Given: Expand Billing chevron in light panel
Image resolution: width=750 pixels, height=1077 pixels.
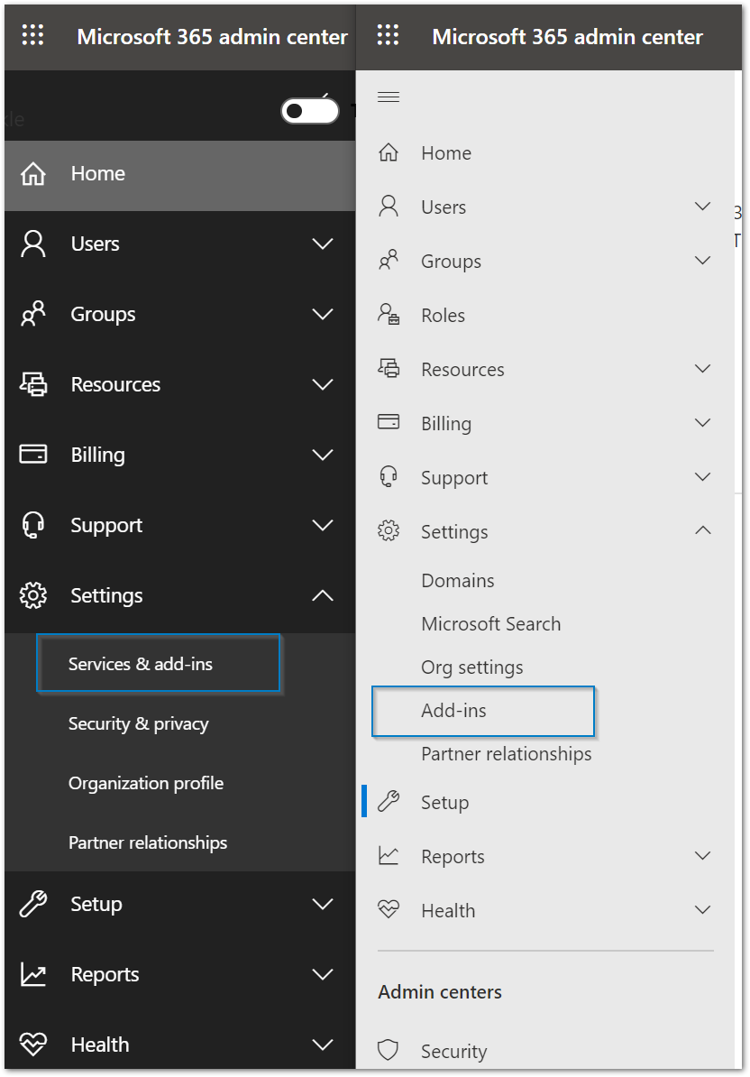Looking at the screenshot, I should (x=702, y=422).
